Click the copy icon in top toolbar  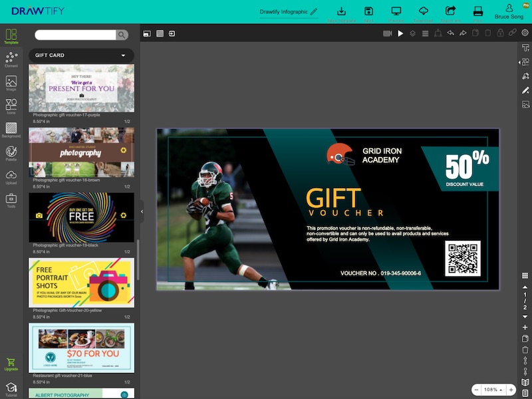point(475,33)
